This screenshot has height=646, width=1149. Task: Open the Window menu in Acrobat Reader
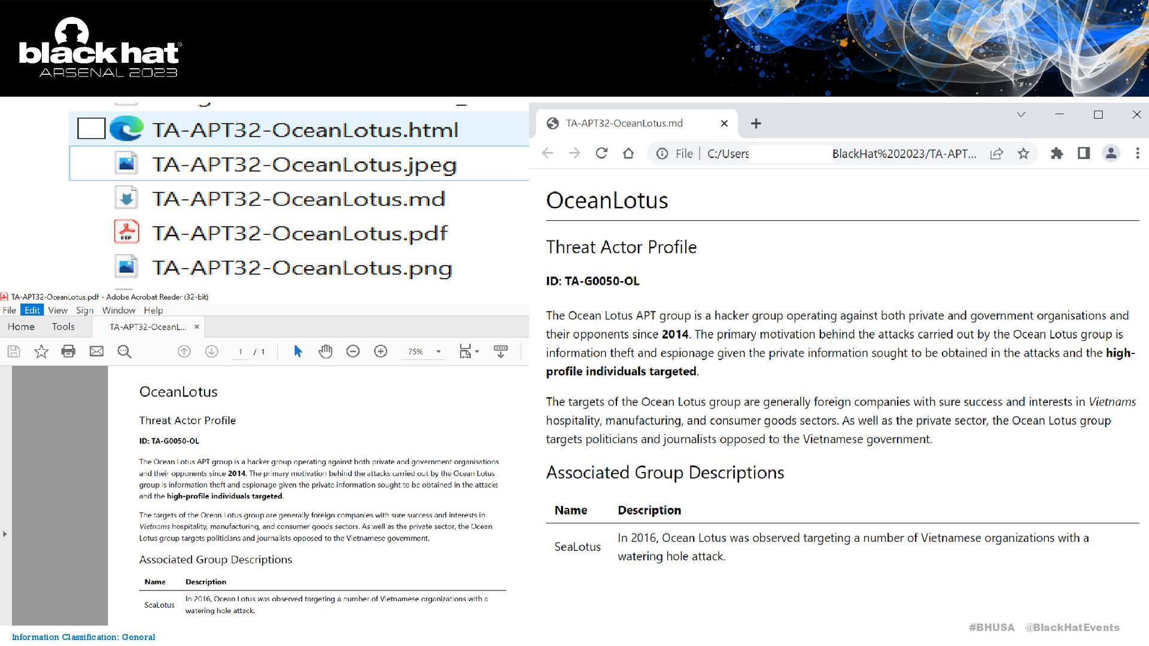point(118,310)
